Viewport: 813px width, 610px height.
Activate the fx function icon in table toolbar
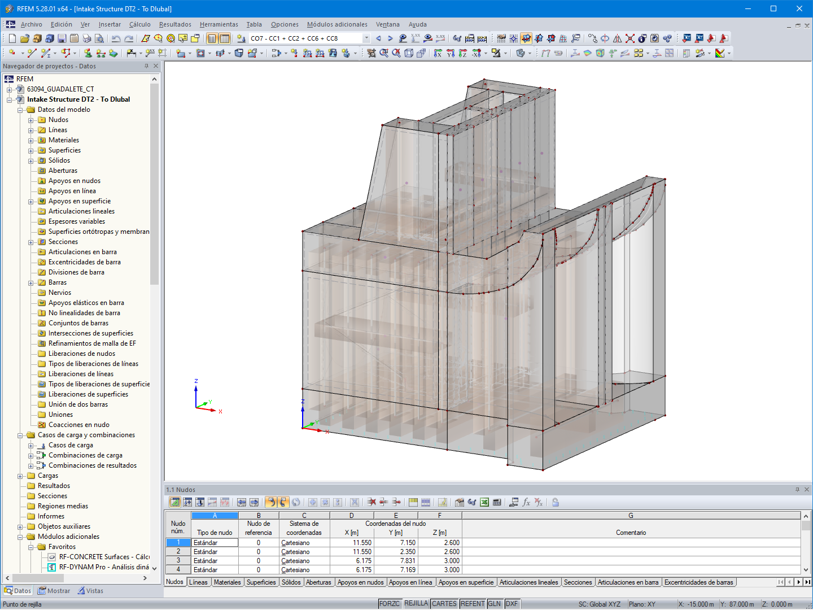[526, 502]
